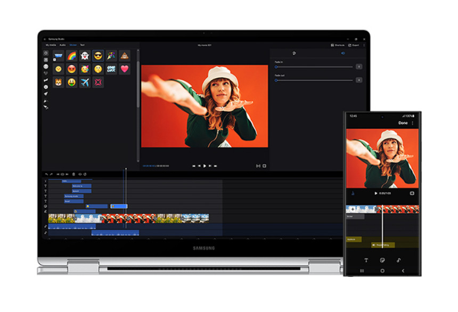Tap the phone's music note audio icon
The height and width of the screenshot is (312, 458).
399,260
